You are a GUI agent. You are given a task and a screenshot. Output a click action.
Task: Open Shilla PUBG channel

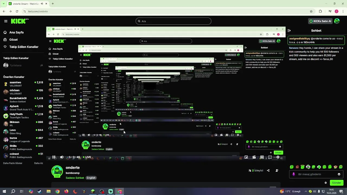[x=23, y=148]
